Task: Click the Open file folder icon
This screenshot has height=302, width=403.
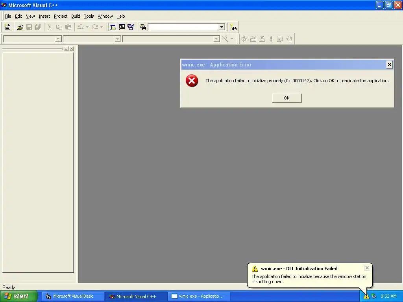Action: (x=20, y=27)
